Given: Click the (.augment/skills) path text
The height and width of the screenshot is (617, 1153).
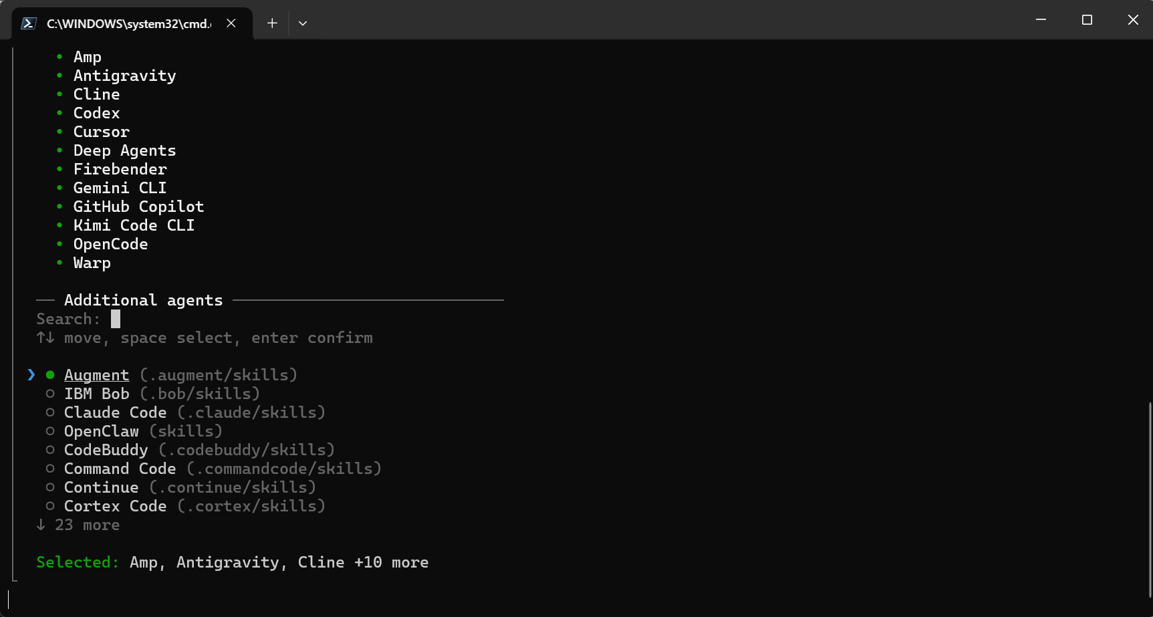Looking at the screenshot, I should (219, 375).
